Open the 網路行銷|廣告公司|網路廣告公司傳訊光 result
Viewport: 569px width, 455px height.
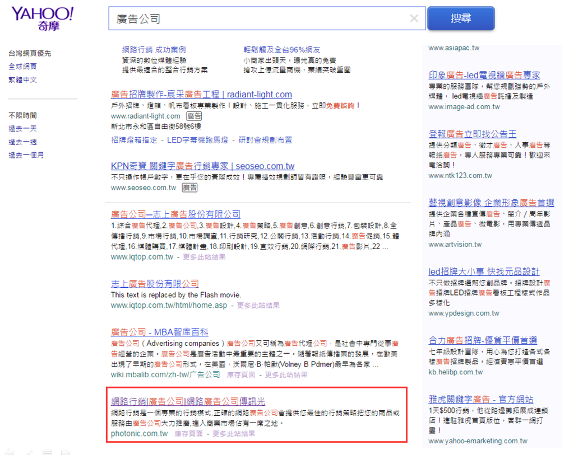(188, 401)
